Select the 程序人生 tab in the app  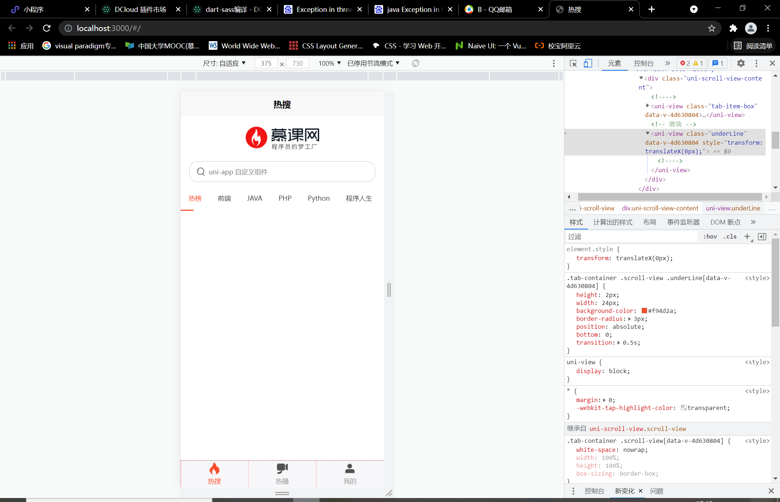359,198
